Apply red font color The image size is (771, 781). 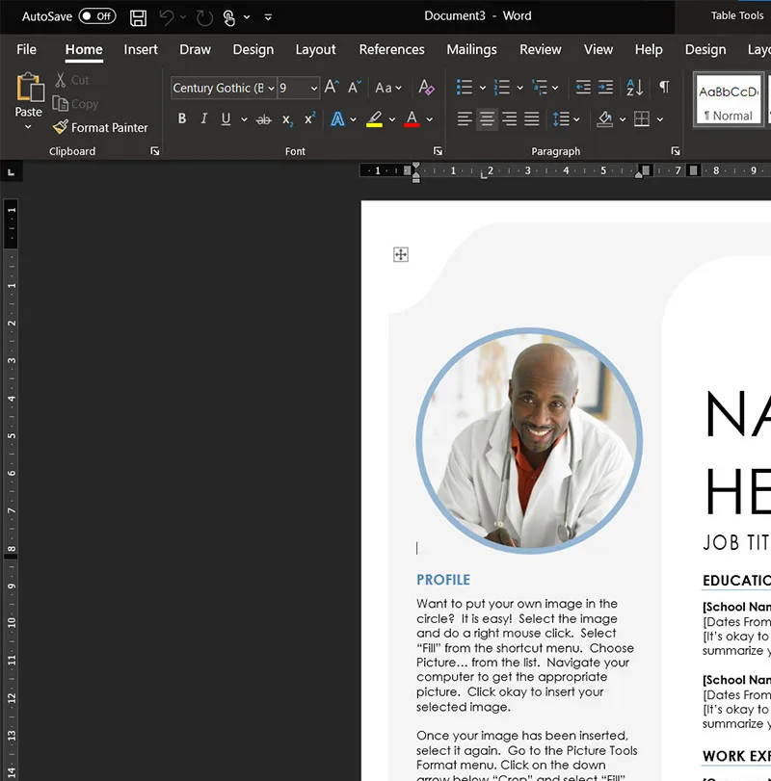click(x=412, y=119)
